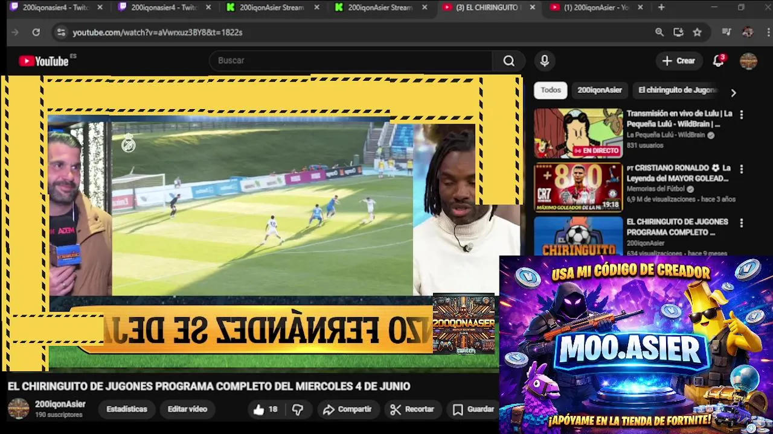Viewport: 773px width, 434px height.
Task: Open Cristiano Ronaldo video thumbnail
Action: [578, 187]
